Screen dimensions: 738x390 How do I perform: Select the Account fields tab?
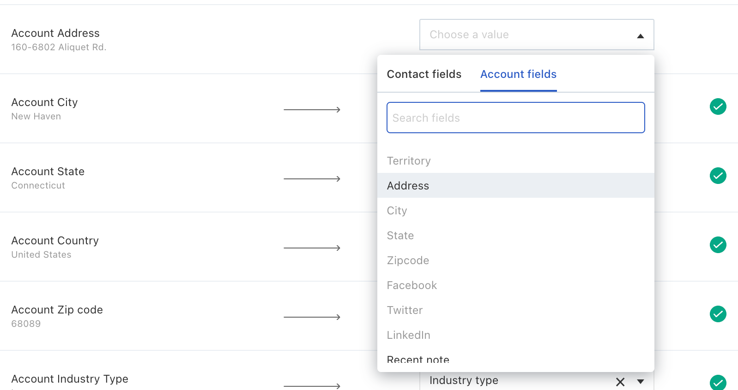[518, 74]
